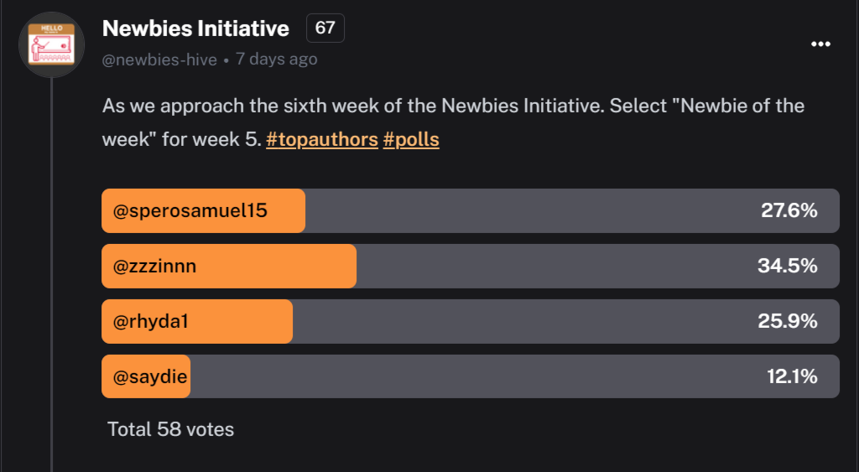The image size is (859, 472).
Task: Select the @rhyda1 poll option
Action: tap(470, 321)
